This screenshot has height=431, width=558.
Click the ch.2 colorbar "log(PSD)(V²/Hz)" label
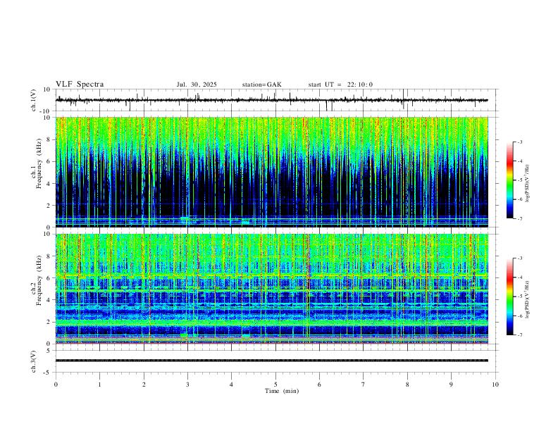[528, 300]
